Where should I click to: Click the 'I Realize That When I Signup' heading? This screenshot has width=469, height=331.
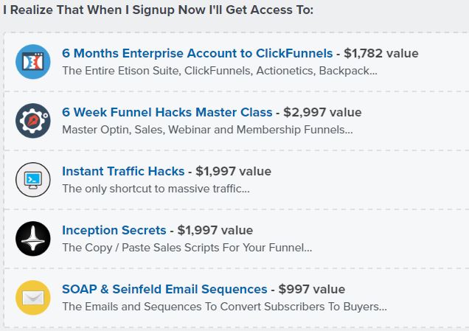coord(159,10)
